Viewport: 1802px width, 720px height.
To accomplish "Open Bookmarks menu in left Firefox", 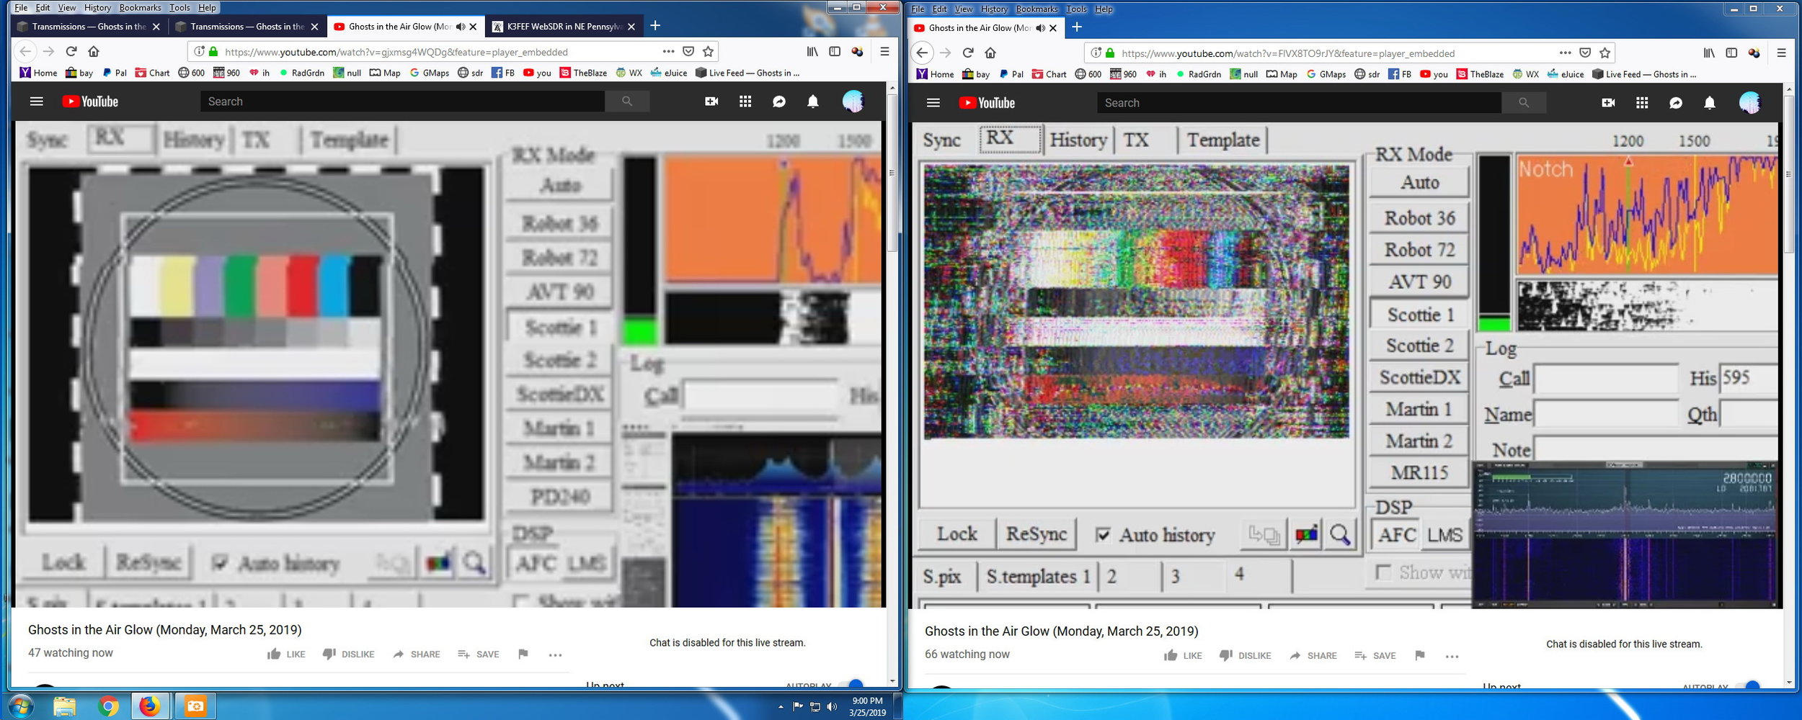I will (140, 7).
